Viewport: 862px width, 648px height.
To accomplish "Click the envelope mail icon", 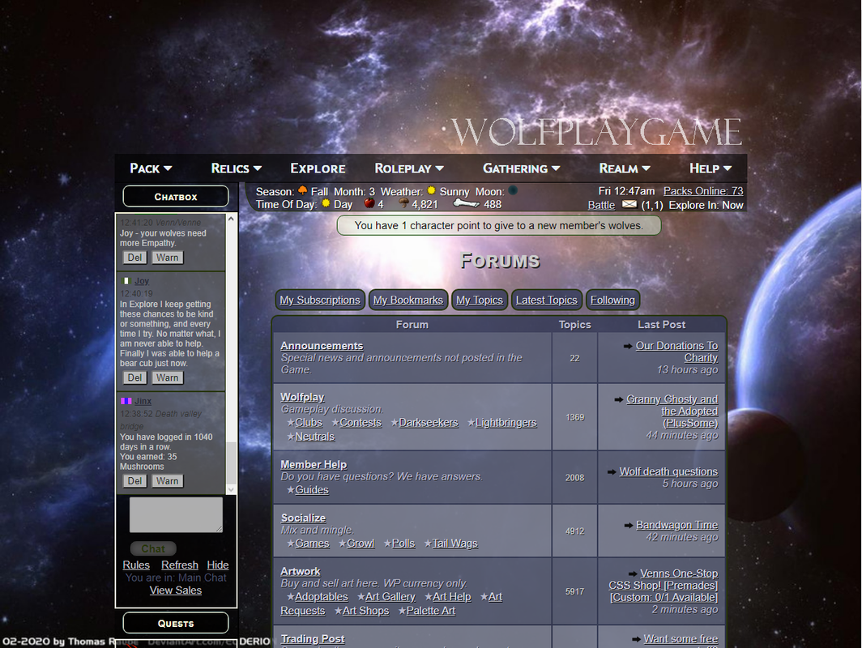I will (x=629, y=204).
